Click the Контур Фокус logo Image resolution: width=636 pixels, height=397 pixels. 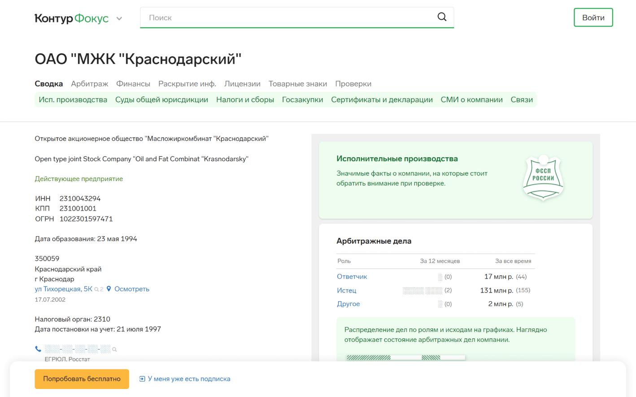pyautogui.click(x=72, y=18)
